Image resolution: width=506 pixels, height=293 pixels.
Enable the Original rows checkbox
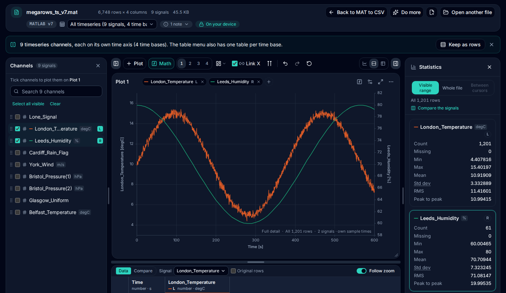233,271
